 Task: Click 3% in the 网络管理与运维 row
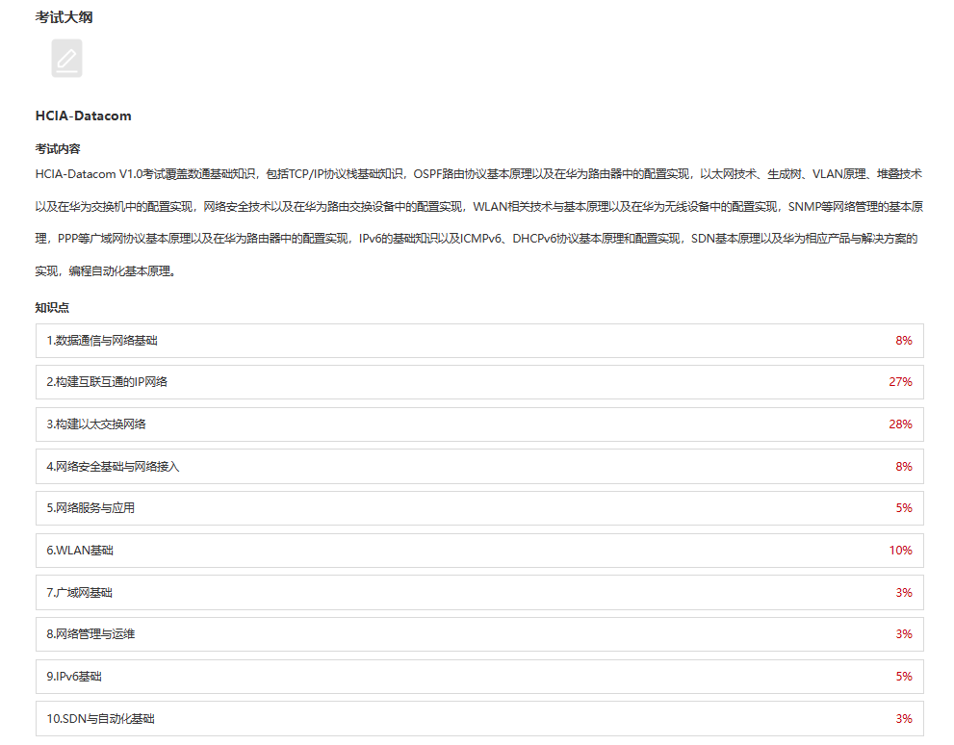(x=904, y=633)
